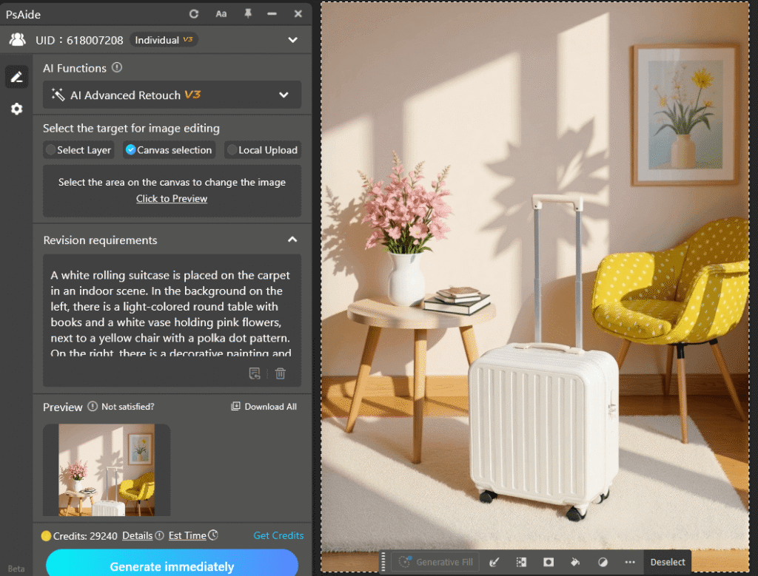This screenshot has width=758, height=576.
Task: Select the Brush tool in the contextual taskbar
Action: [494, 563]
